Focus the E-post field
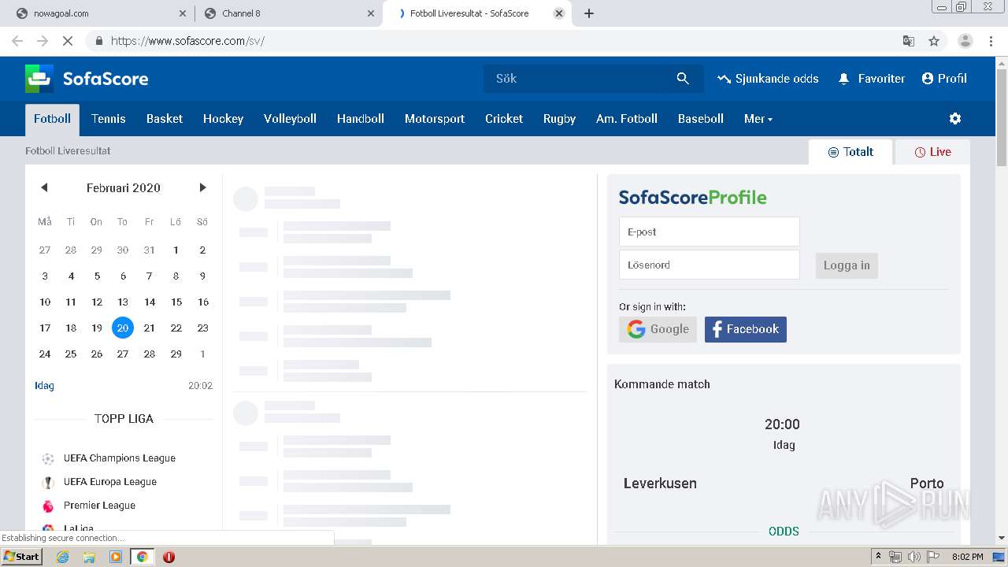The width and height of the screenshot is (1008, 567). (x=709, y=232)
